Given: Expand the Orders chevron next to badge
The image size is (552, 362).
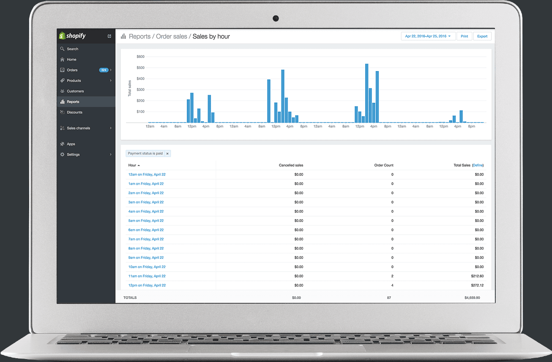Looking at the screenshot, I should tap(111, 70).
